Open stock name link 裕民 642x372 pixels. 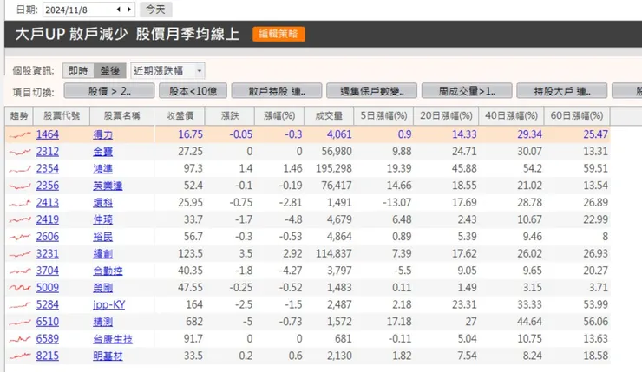point(102,237)
